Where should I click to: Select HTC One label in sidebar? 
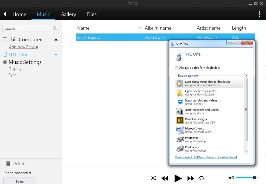click(x=19, y=54)
